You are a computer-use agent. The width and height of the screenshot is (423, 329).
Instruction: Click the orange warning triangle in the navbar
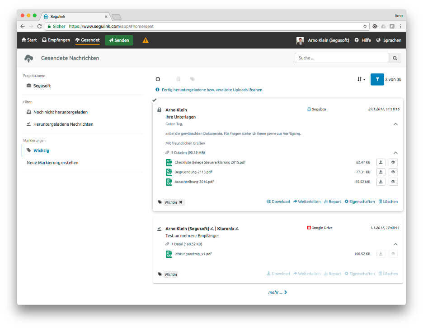pos(145,40)
